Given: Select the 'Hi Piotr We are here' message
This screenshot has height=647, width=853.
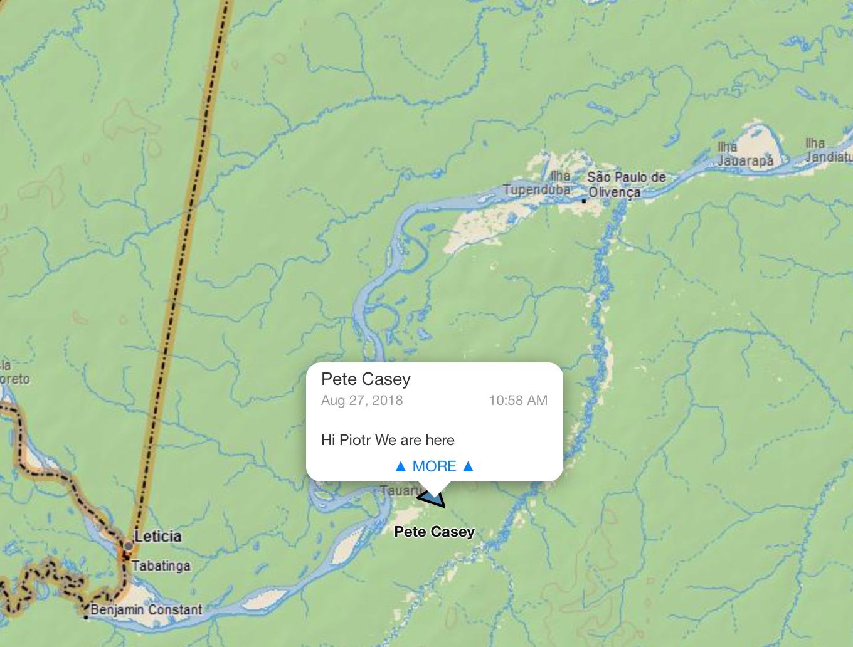Looking at the screenshot, I should pyautogui.click(x=388, y=440).
